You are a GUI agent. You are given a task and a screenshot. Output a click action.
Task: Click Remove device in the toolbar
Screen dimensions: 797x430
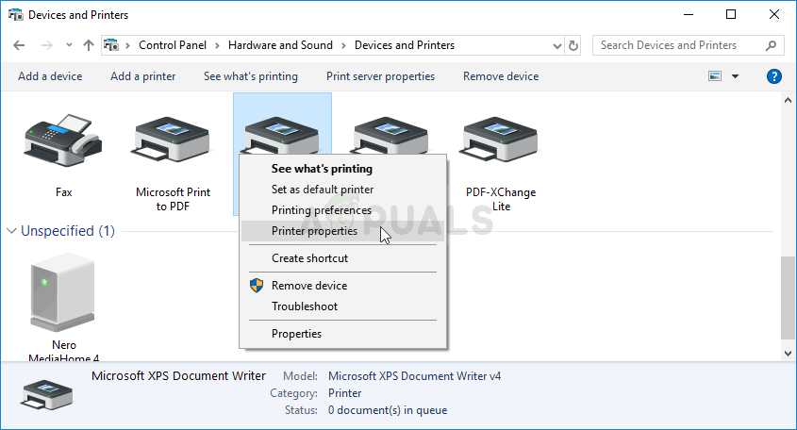pos(501,76)
